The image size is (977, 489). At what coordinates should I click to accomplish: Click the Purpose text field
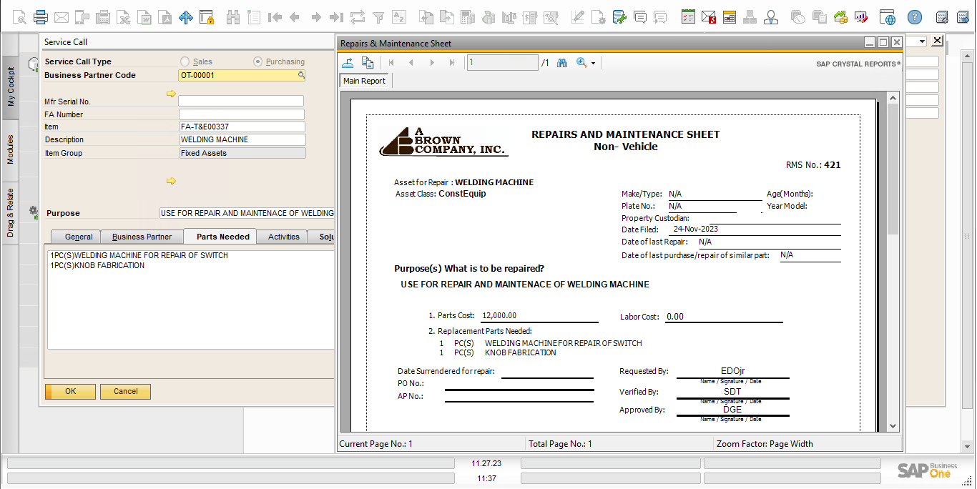click(x=247, y=213)
